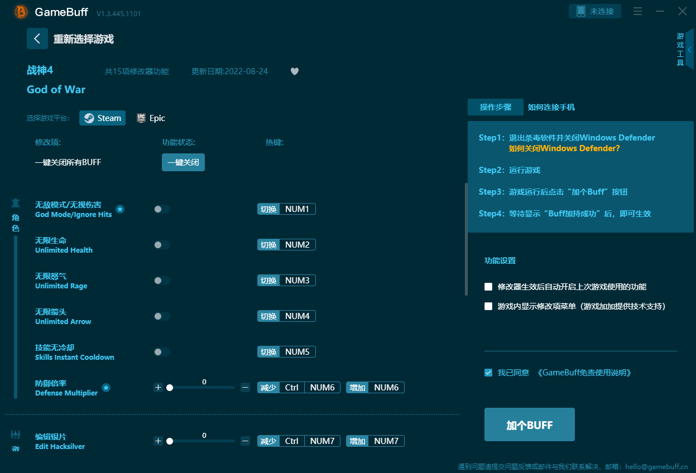Minimize the GameBuff window

660,11
